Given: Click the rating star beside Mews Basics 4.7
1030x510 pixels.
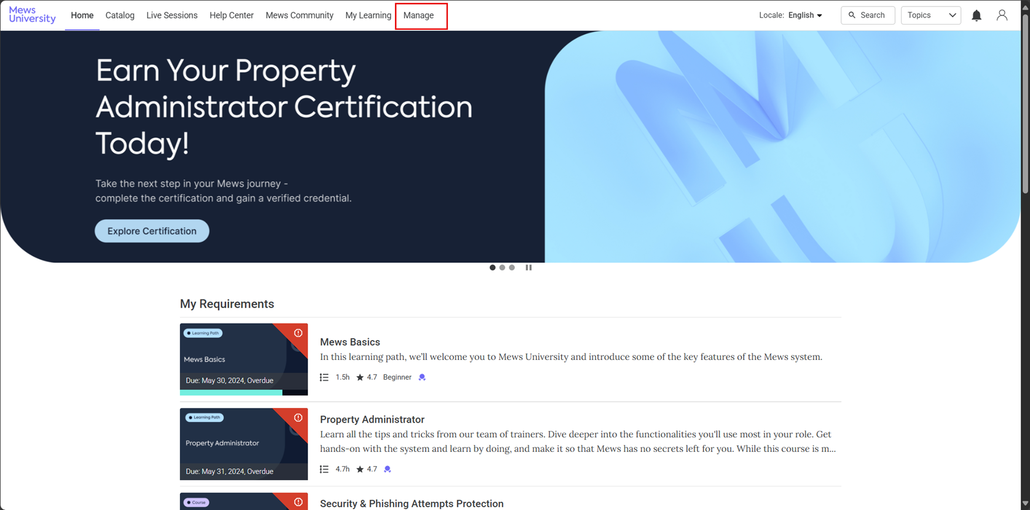Looking at the screenshot, I should coord(360,378).
